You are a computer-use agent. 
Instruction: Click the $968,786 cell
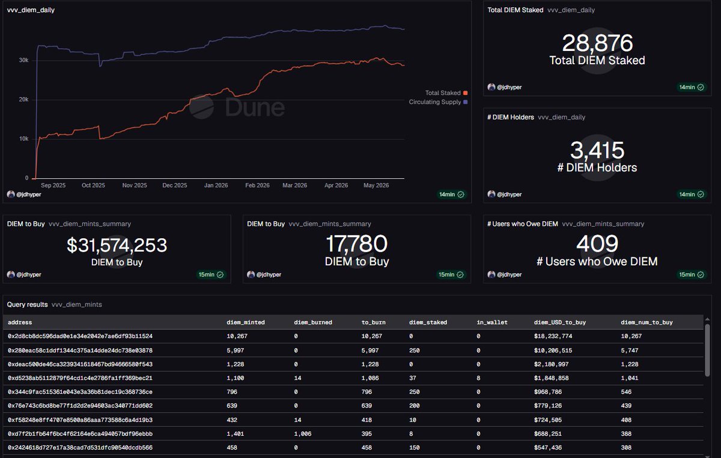549,392
